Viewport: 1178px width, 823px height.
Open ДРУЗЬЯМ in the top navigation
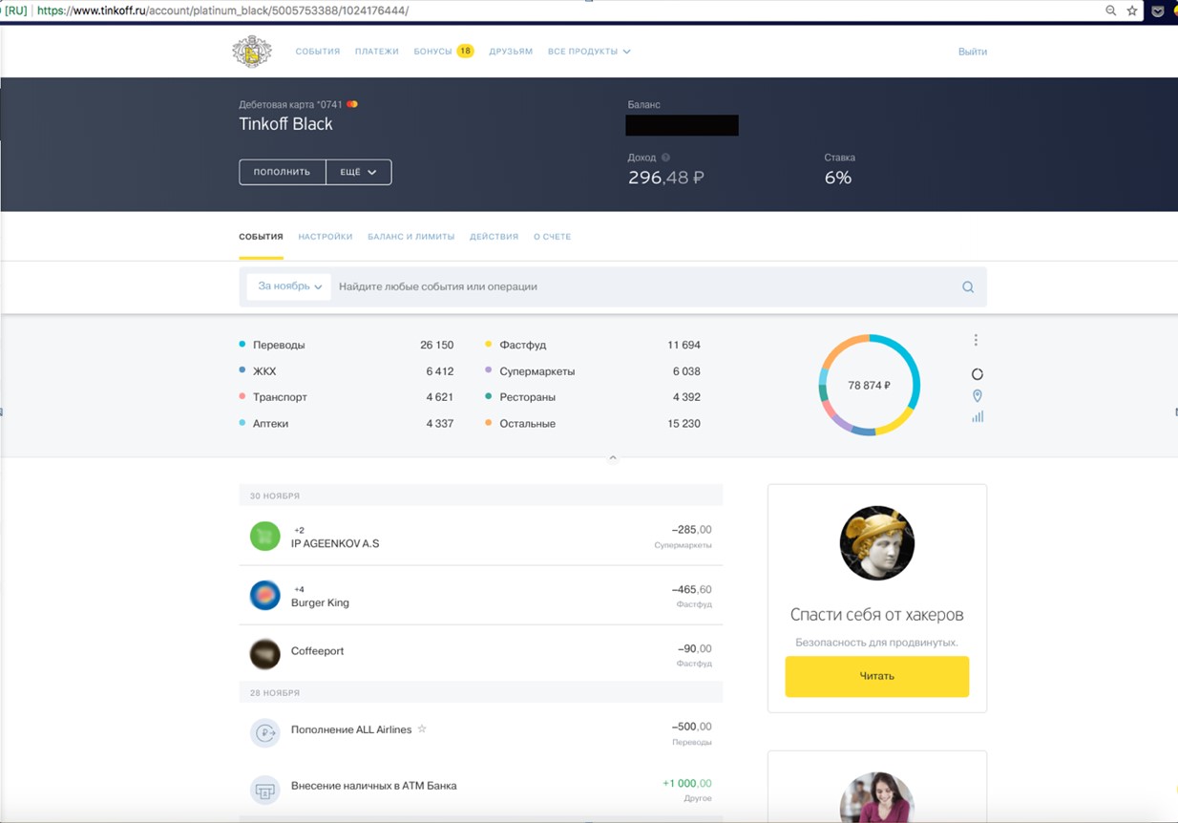pos(511,52)
